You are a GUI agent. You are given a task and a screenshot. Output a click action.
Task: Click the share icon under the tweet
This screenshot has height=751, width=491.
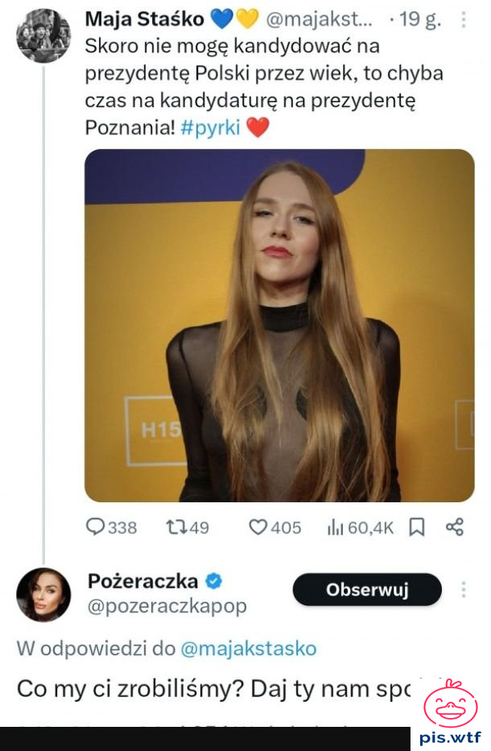(x=455, y=527)
